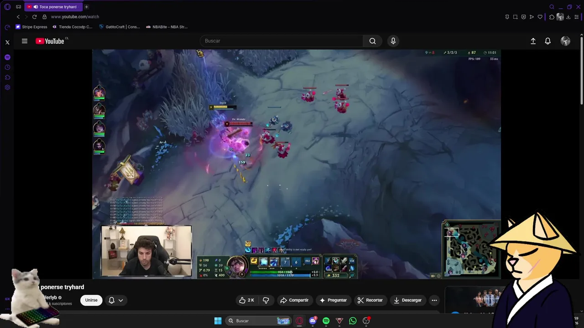Image resolution: width=584 pixels, height=328 pixels.
Task: Open the GatitoCraft bookmark
Action: click(x=120, y=27)
